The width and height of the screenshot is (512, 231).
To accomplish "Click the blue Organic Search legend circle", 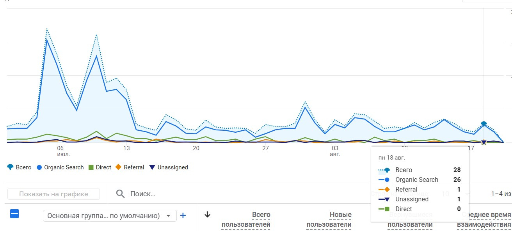I will (39, 167).
